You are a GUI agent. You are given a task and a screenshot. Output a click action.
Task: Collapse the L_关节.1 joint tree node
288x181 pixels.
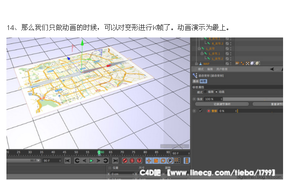point(202,54)
